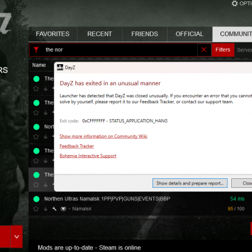Click green status dot of the 'Nort' server row
The width and height of the screenshot is (252, 252).
pyautogui.click(x=37, y=127)
